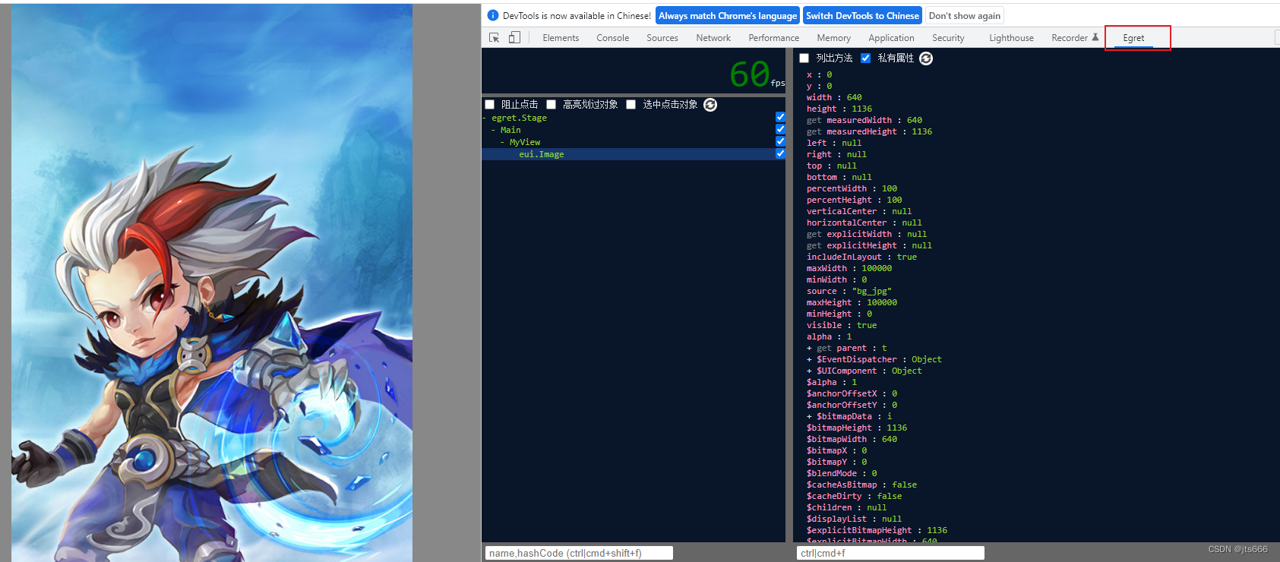Image resolution: width=1280 pixels, height=562 pixels.
Task: Click the source "bg_jpg" property value
Action: click(871, 291)
